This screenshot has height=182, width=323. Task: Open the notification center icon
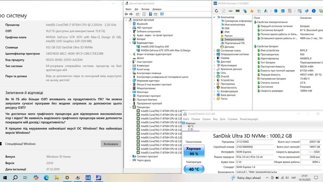[x=316, y=178]
